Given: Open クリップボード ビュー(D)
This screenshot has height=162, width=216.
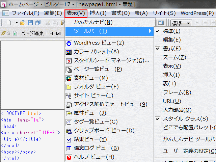Looking at the screenshot, I should click(109, 131).
